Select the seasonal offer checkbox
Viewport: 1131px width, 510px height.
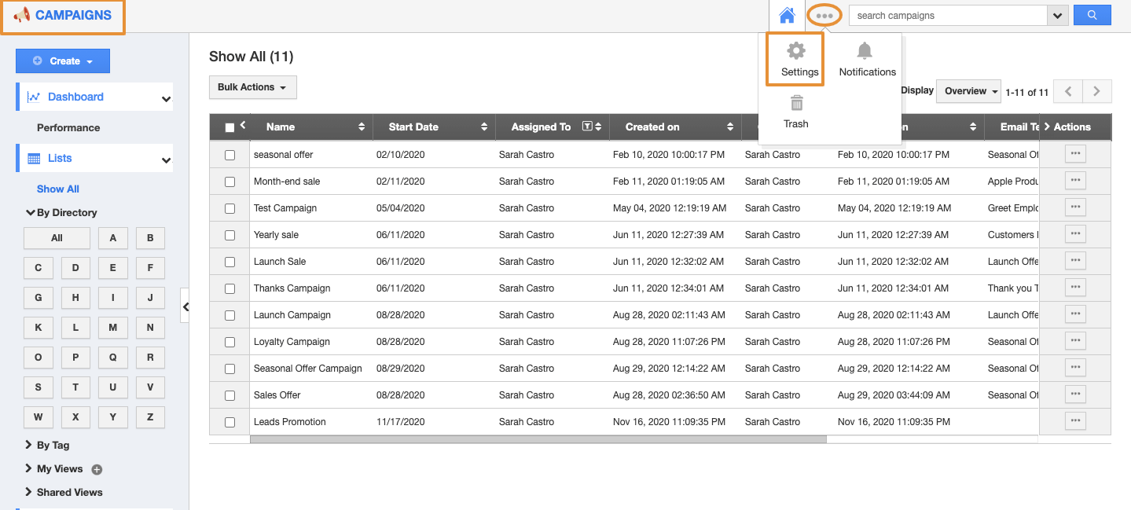[x=230, y=155]
